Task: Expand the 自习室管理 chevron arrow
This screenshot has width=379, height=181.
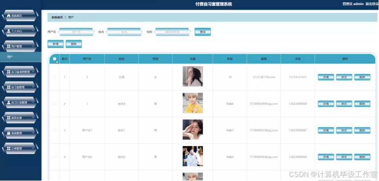Action: pos(33,87)
